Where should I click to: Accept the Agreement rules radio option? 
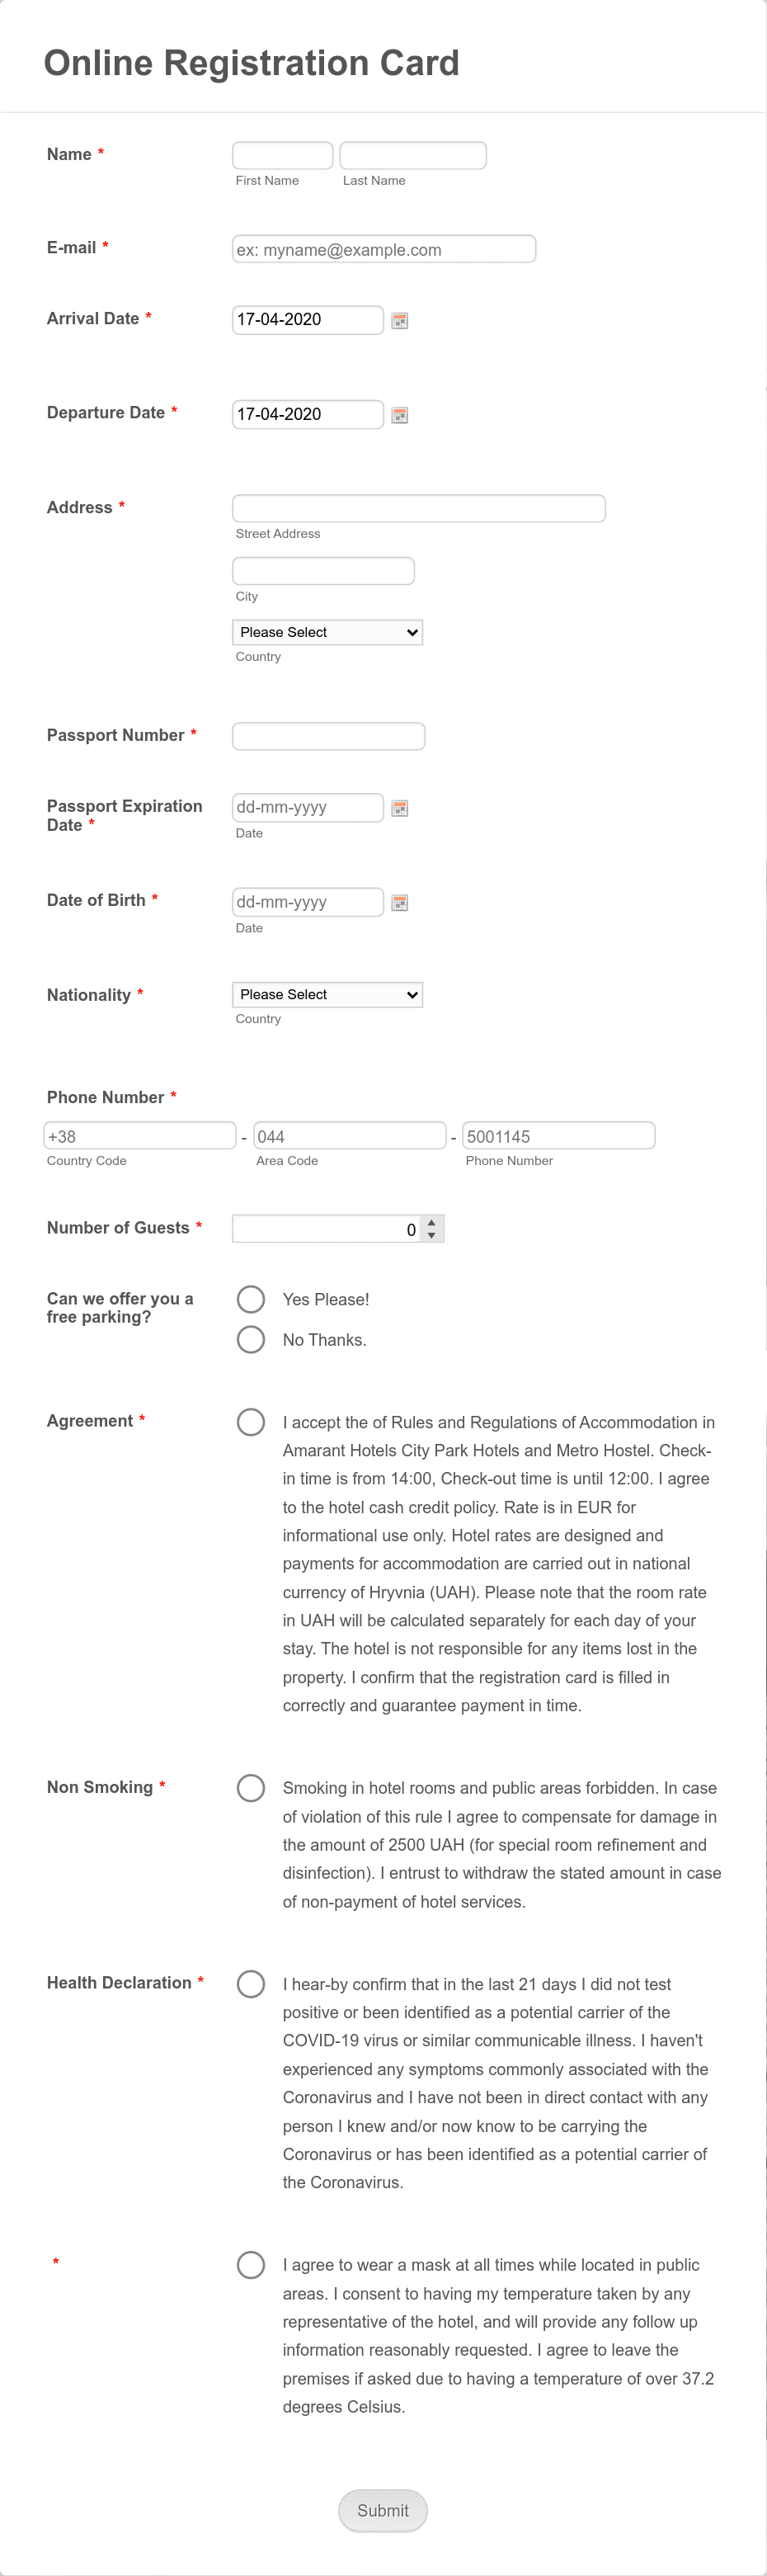[x=251, y=1422]
